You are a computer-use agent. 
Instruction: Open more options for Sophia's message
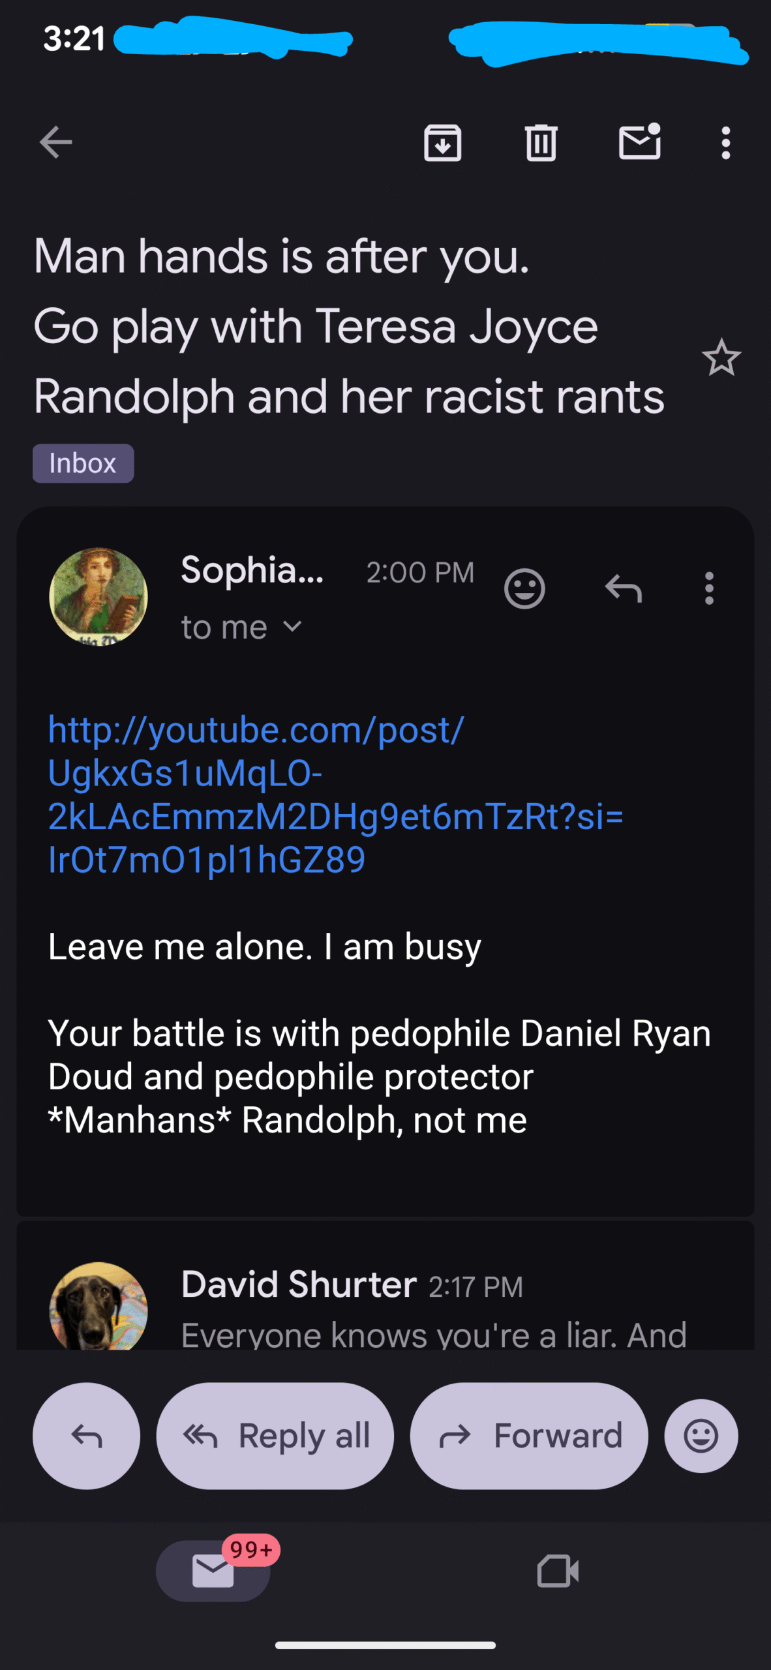click(x=709, y=588)
